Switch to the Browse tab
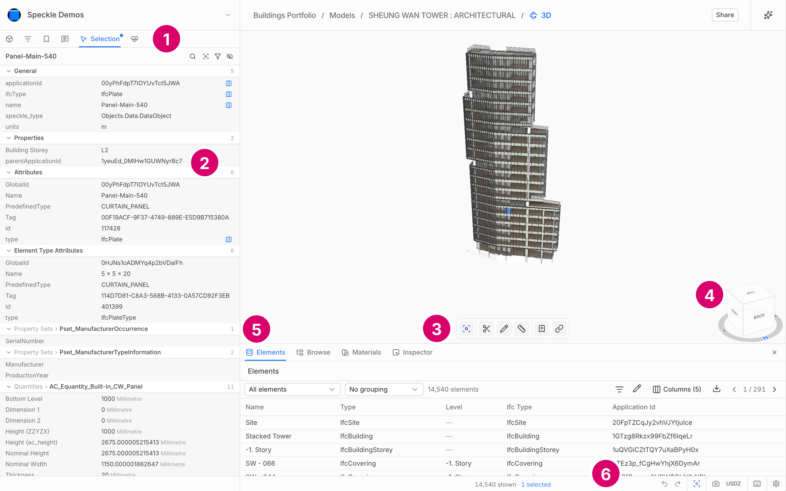Screen dimensions: 786x491 [x=313, y=352]
